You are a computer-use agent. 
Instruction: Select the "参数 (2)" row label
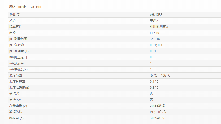click(x=15, y=15)
